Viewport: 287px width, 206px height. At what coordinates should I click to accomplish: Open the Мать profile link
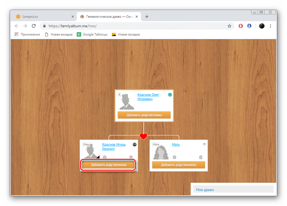point(176,144)
